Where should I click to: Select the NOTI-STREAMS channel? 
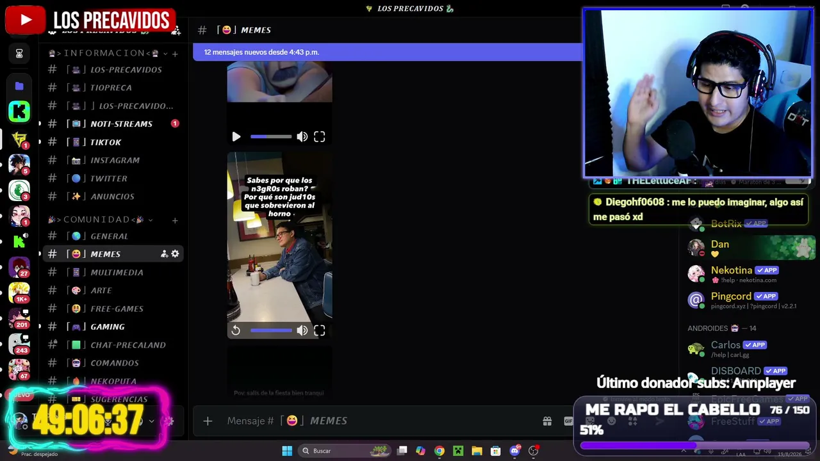point(113,124)
